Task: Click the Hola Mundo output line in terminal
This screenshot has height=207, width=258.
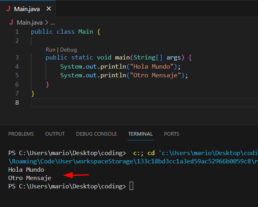Action: tap(26, 170)
